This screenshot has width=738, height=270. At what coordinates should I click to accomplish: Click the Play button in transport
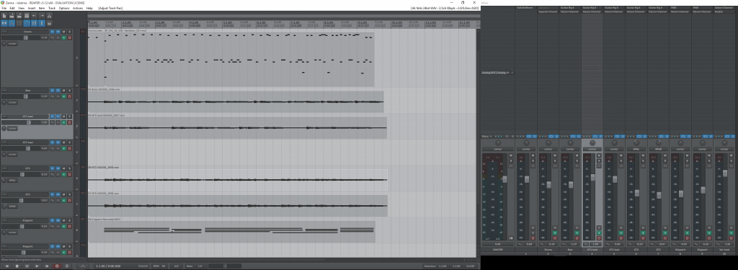[37, 266]
